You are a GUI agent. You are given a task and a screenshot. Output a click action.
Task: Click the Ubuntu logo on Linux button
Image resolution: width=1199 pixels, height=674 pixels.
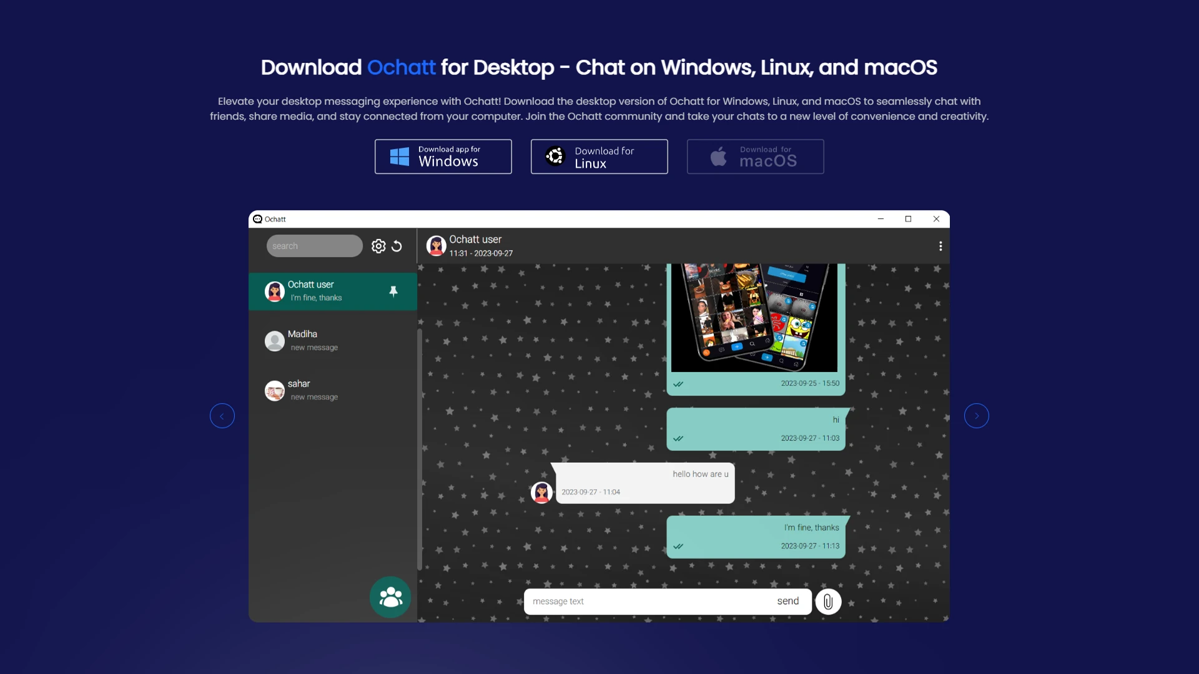pyautogui.click(x=555, y=156)
